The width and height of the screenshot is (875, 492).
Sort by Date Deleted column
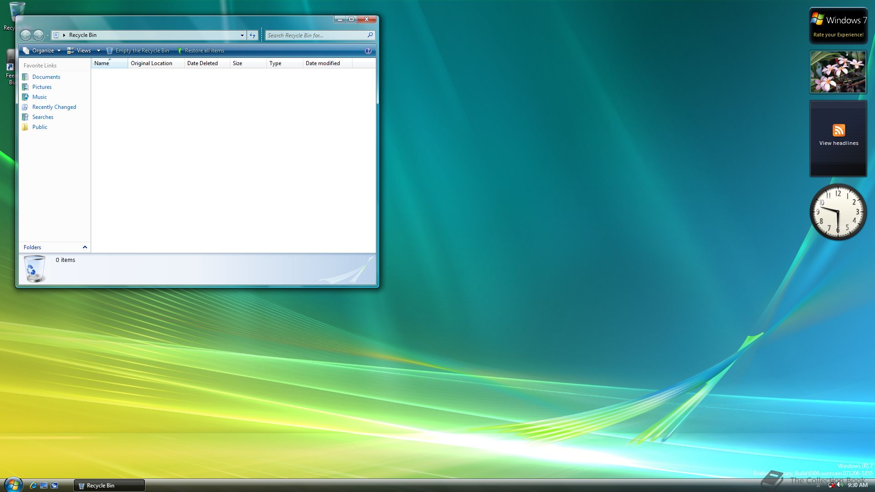click(x=207, y=63)
